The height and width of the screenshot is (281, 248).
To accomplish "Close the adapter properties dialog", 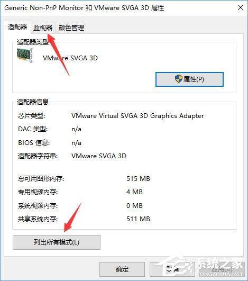I will pyautogui.click(x=240, y=7).
